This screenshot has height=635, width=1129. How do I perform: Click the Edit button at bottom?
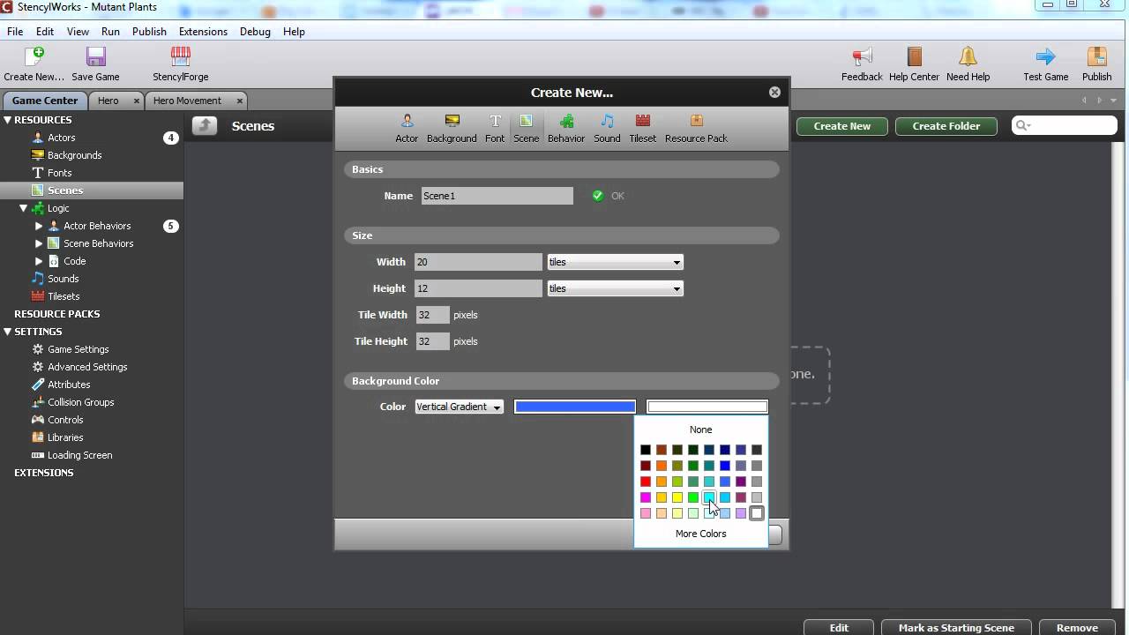point(839,627)
